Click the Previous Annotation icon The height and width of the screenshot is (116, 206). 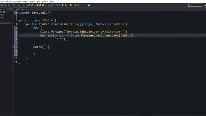point(71,5)
